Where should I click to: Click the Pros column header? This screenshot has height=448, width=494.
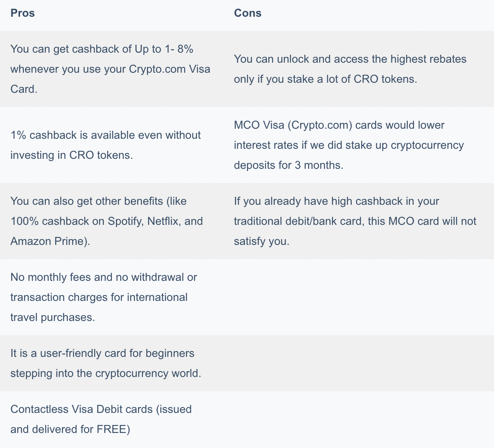[x=23, y=13]
